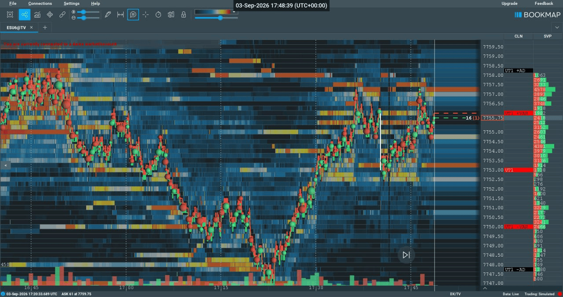Toggle the crosshair cursor icon
This screenshot has height=297, width=563.
pos(146,14)
